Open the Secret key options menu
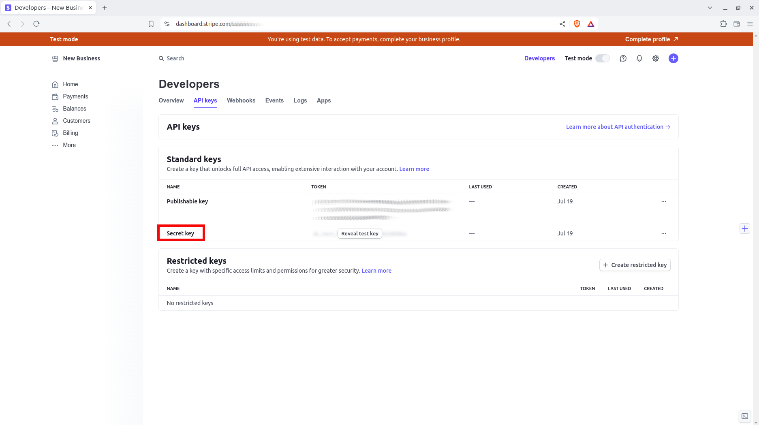 [664, 233]
